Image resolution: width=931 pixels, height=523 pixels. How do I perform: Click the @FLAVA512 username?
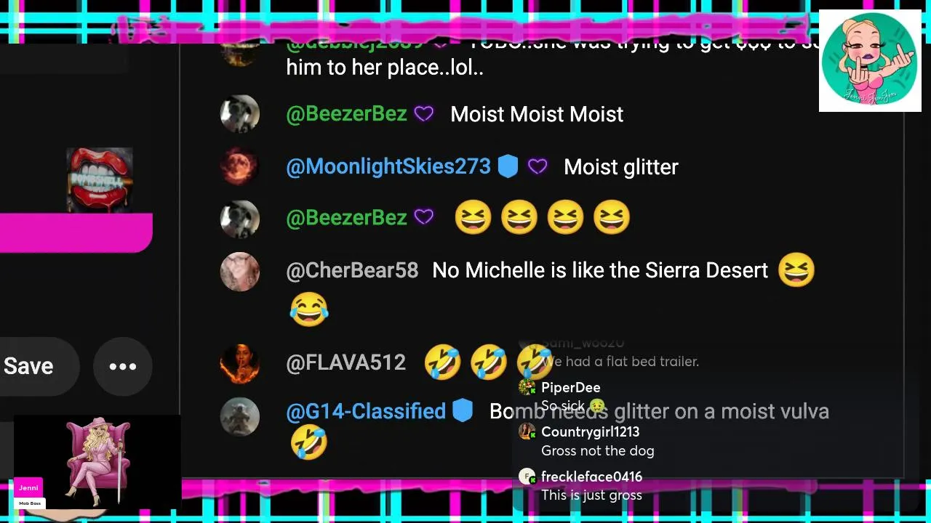(x=345, y=362)
